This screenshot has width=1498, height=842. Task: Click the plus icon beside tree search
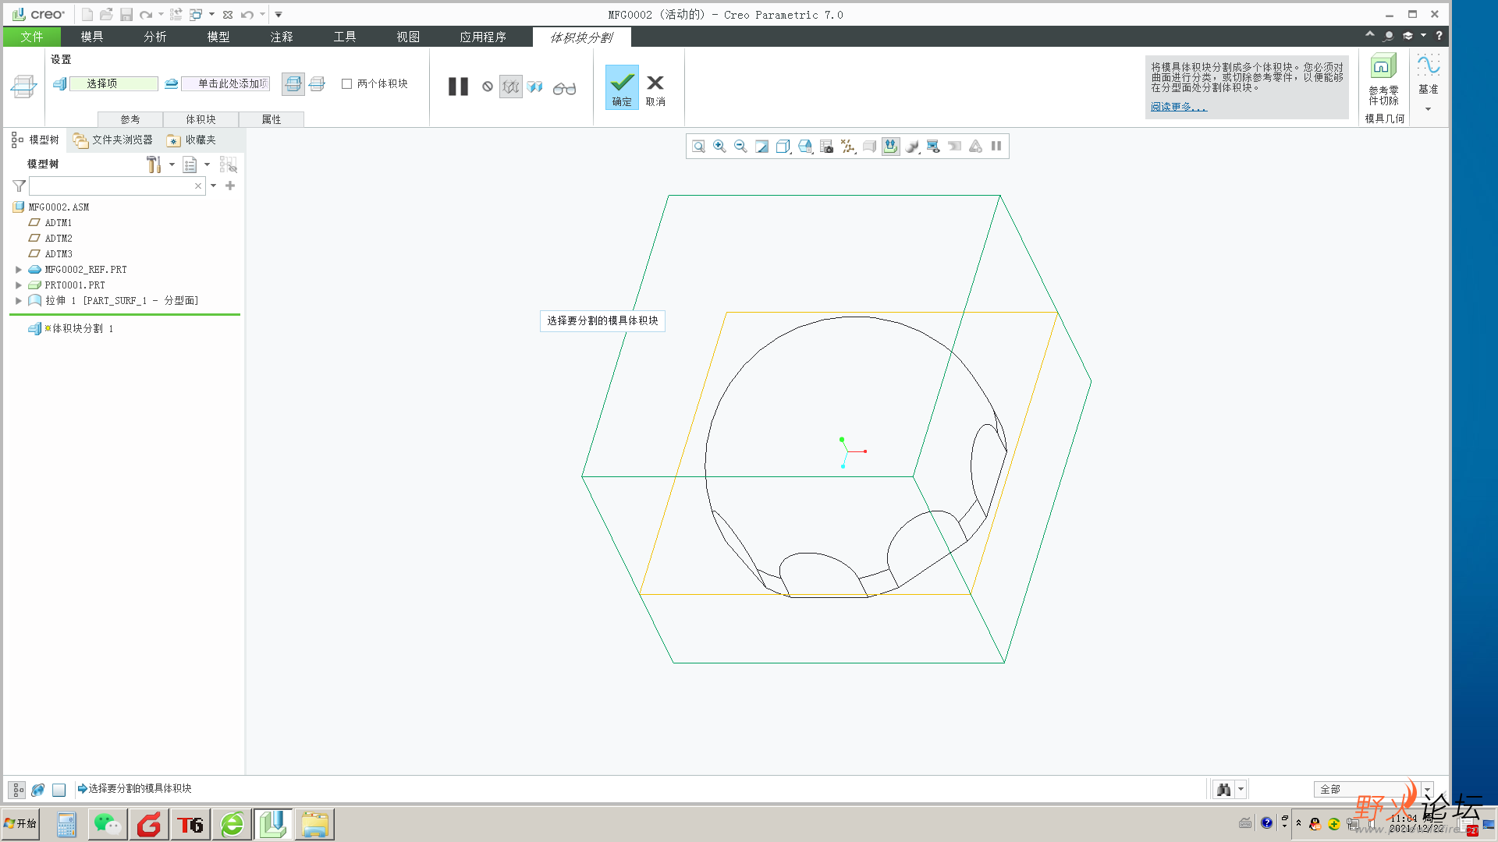click(x=230, y=186)
